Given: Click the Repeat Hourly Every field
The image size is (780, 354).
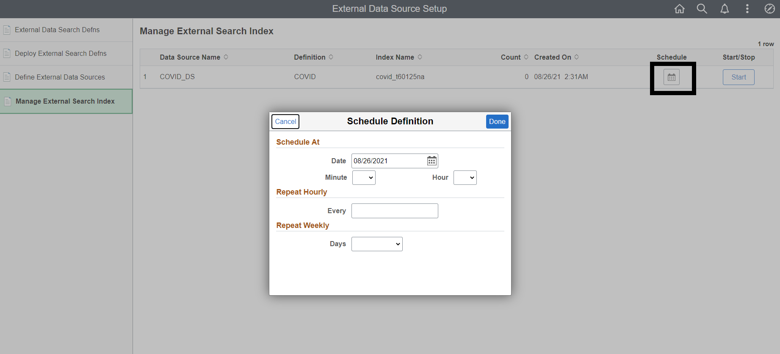Looking at the screenshot, I should tap(395, 211).
